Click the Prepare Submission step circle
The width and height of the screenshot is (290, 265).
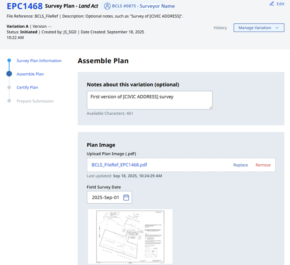pos(9,101)
